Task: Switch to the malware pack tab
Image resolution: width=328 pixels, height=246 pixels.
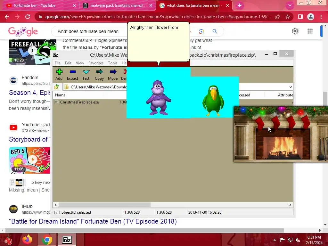Action: pos(118,5)
